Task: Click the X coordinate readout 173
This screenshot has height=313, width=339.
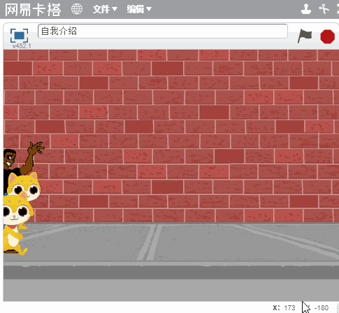Action: click(x=289, y=308)
